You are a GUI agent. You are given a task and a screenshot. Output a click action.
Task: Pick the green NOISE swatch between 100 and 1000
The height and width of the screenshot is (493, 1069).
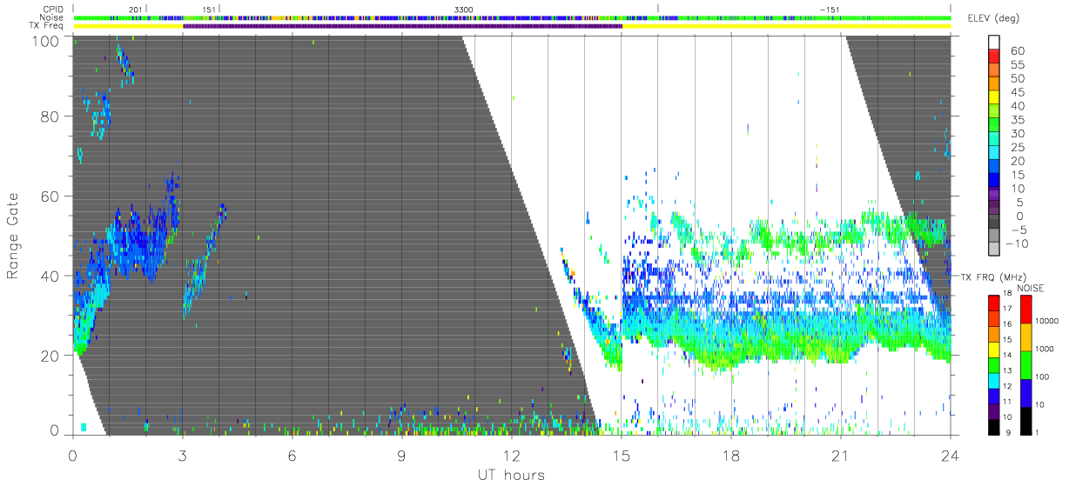tap(1025, 363)
